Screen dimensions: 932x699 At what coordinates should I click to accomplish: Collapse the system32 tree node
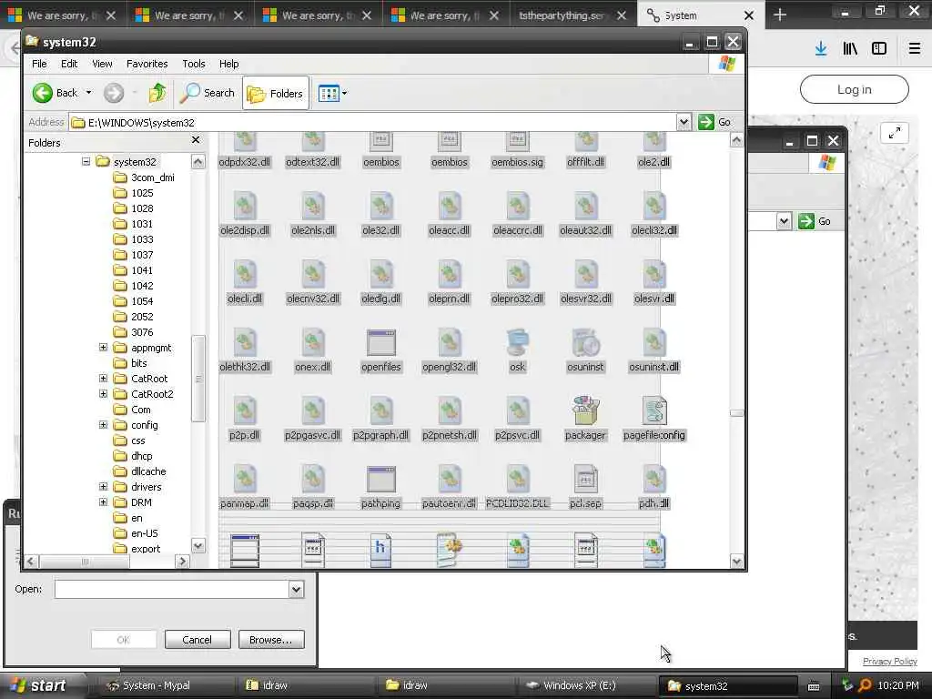pos(86,161)
